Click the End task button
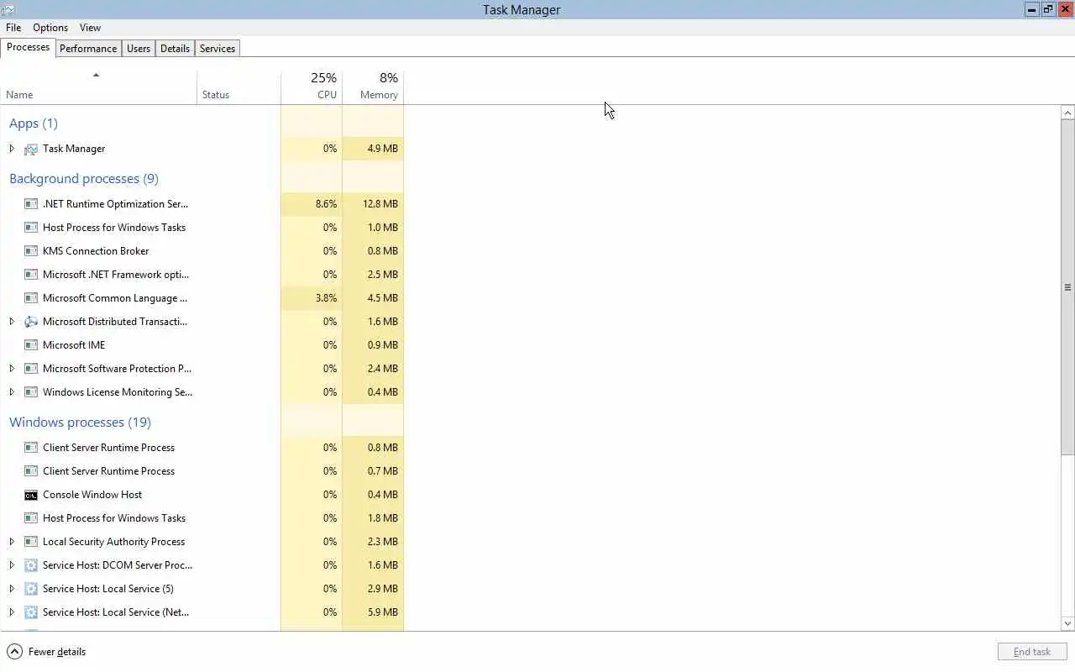The width and height of the screenshot is (1075, 672). (1032, 652)
